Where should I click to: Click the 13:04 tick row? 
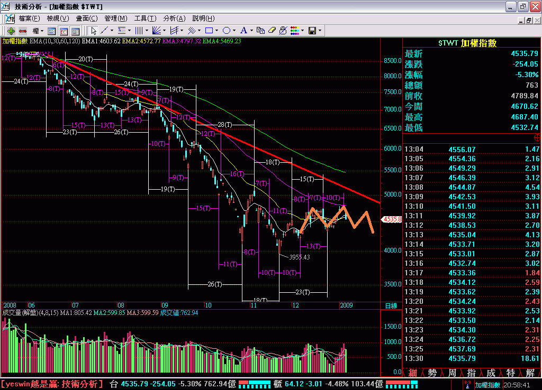(x=472, y=150)
